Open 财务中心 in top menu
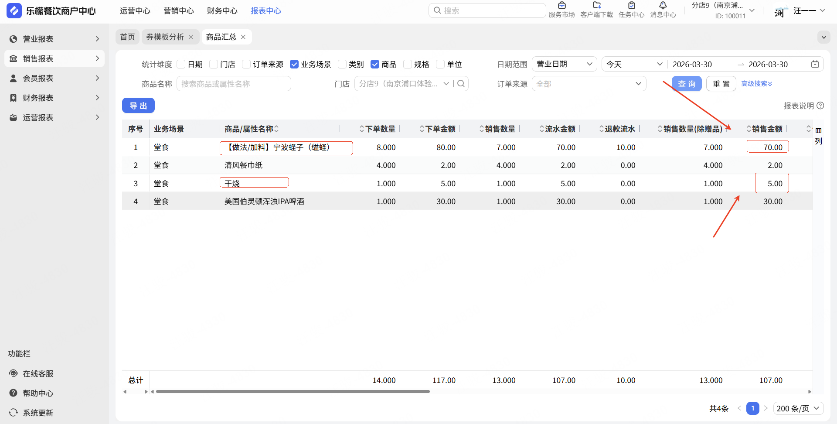 tap(222, 11)
